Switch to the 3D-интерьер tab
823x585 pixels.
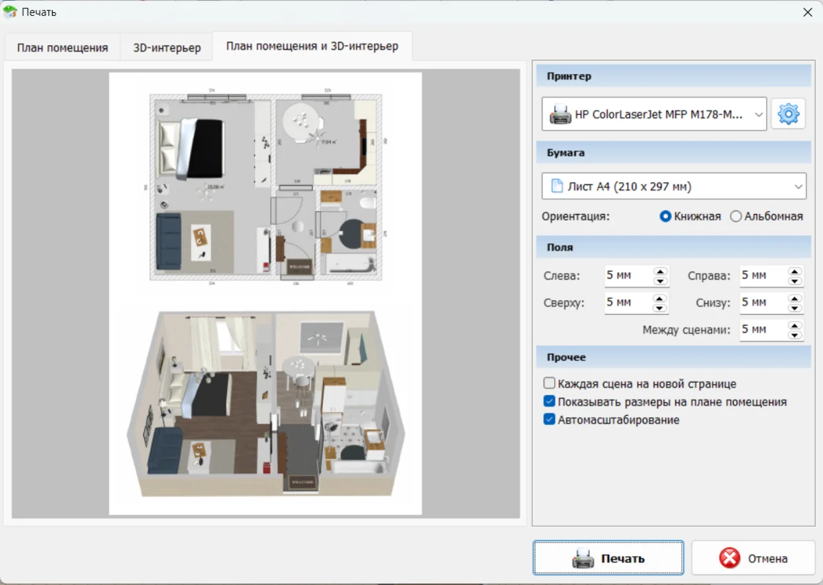(167, 48)
